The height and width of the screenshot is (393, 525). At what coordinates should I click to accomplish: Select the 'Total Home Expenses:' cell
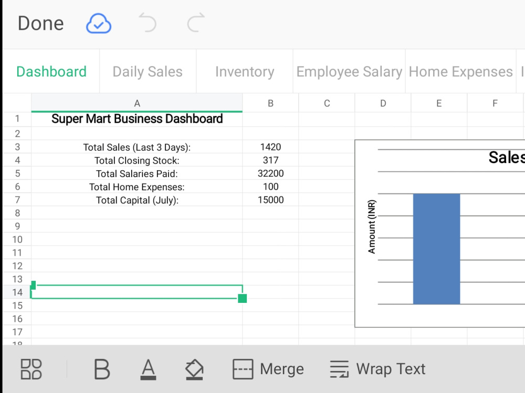click(x=137, y=187)
